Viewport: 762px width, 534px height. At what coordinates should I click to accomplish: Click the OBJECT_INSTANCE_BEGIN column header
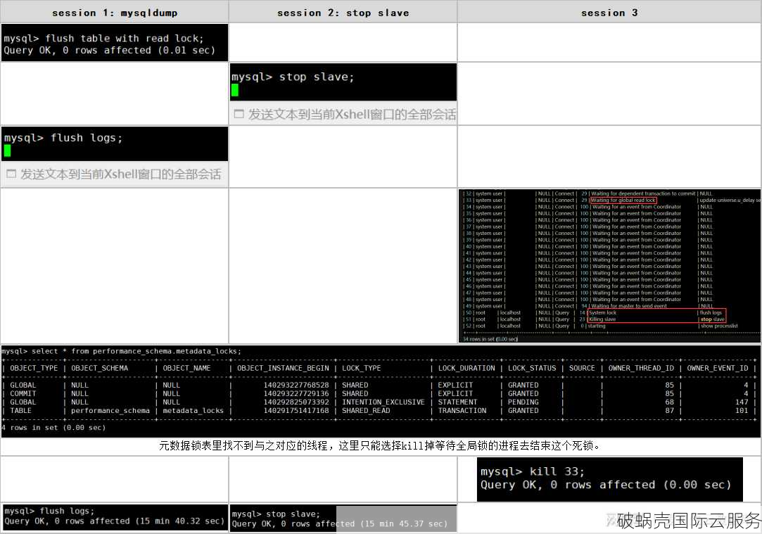tap(283, 368)
